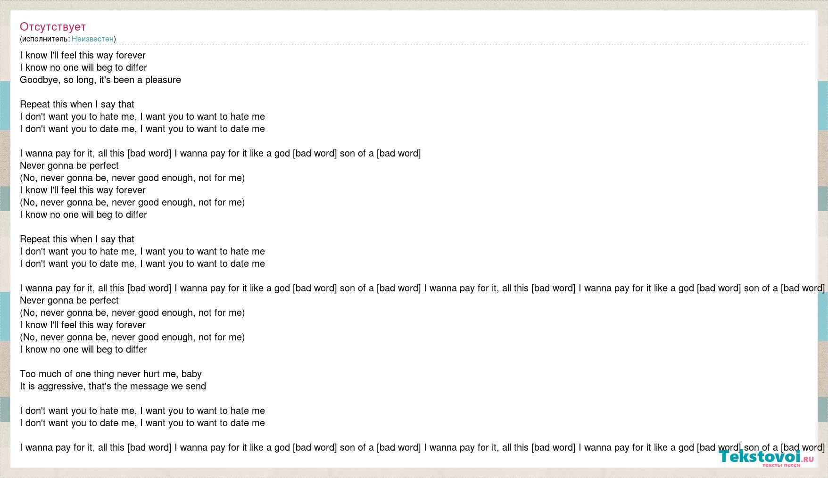
Task: Click the song title Отсутствует
Action: 53,27
